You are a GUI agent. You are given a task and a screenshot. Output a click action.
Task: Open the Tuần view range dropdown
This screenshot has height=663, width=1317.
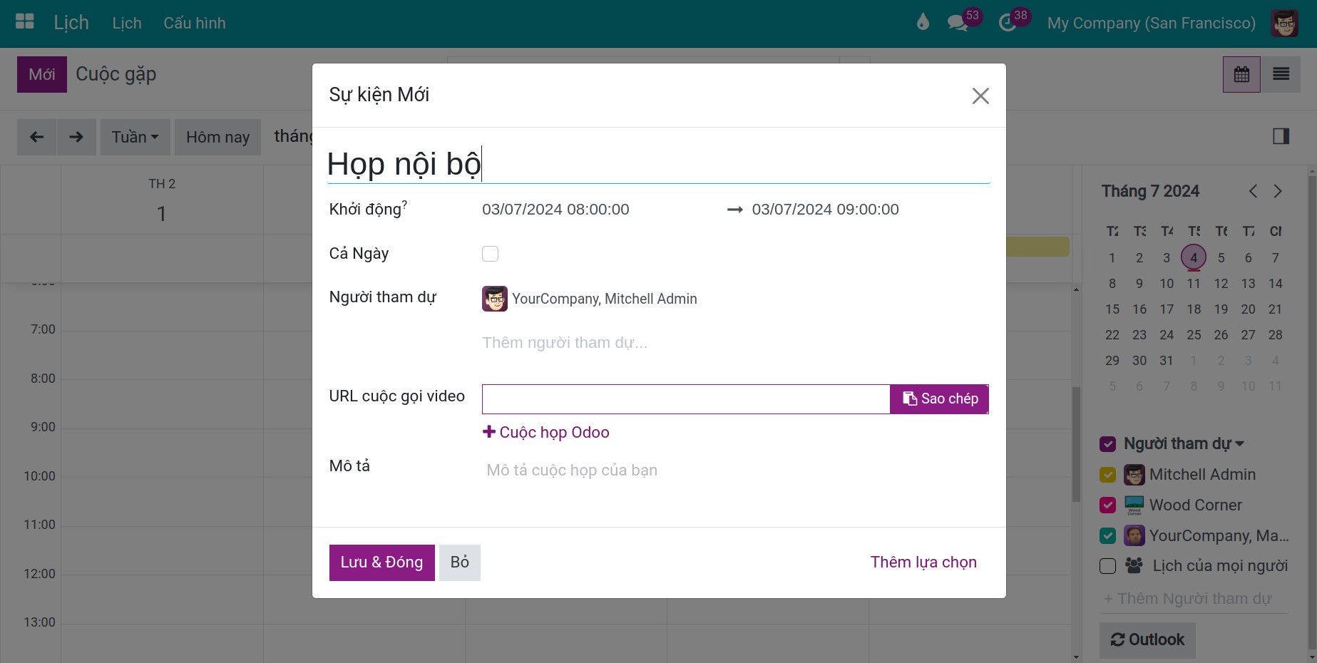click(x=135, y=137)
